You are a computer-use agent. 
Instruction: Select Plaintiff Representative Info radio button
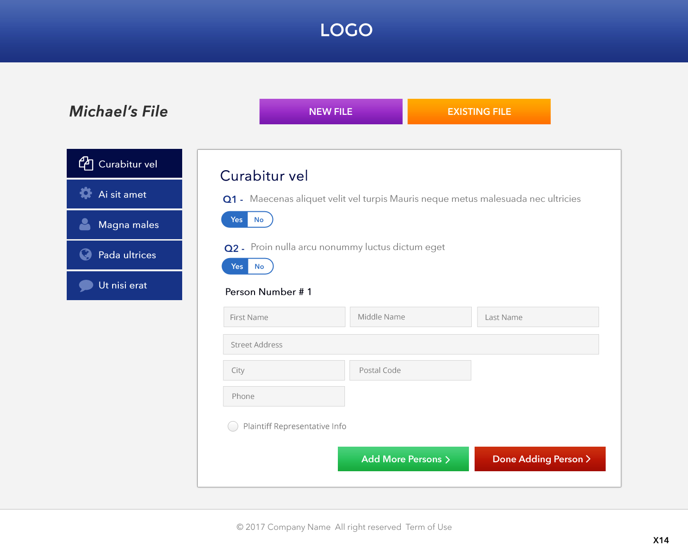pyautogui.click(x=233, y=426)
